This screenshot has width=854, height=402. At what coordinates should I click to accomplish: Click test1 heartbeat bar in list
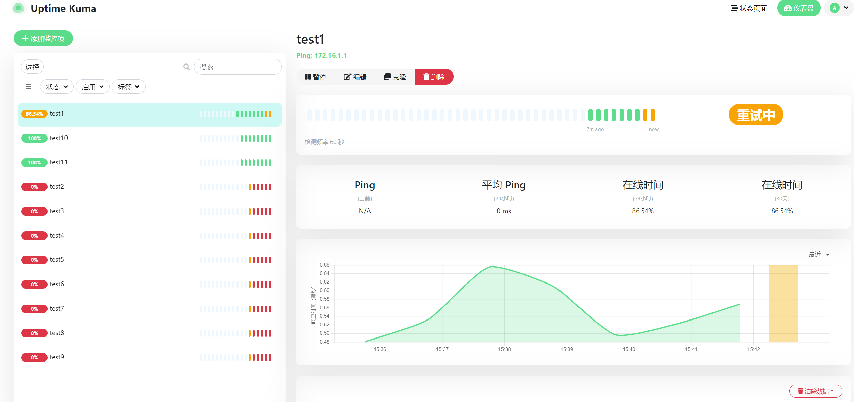[x=235, y=114]
